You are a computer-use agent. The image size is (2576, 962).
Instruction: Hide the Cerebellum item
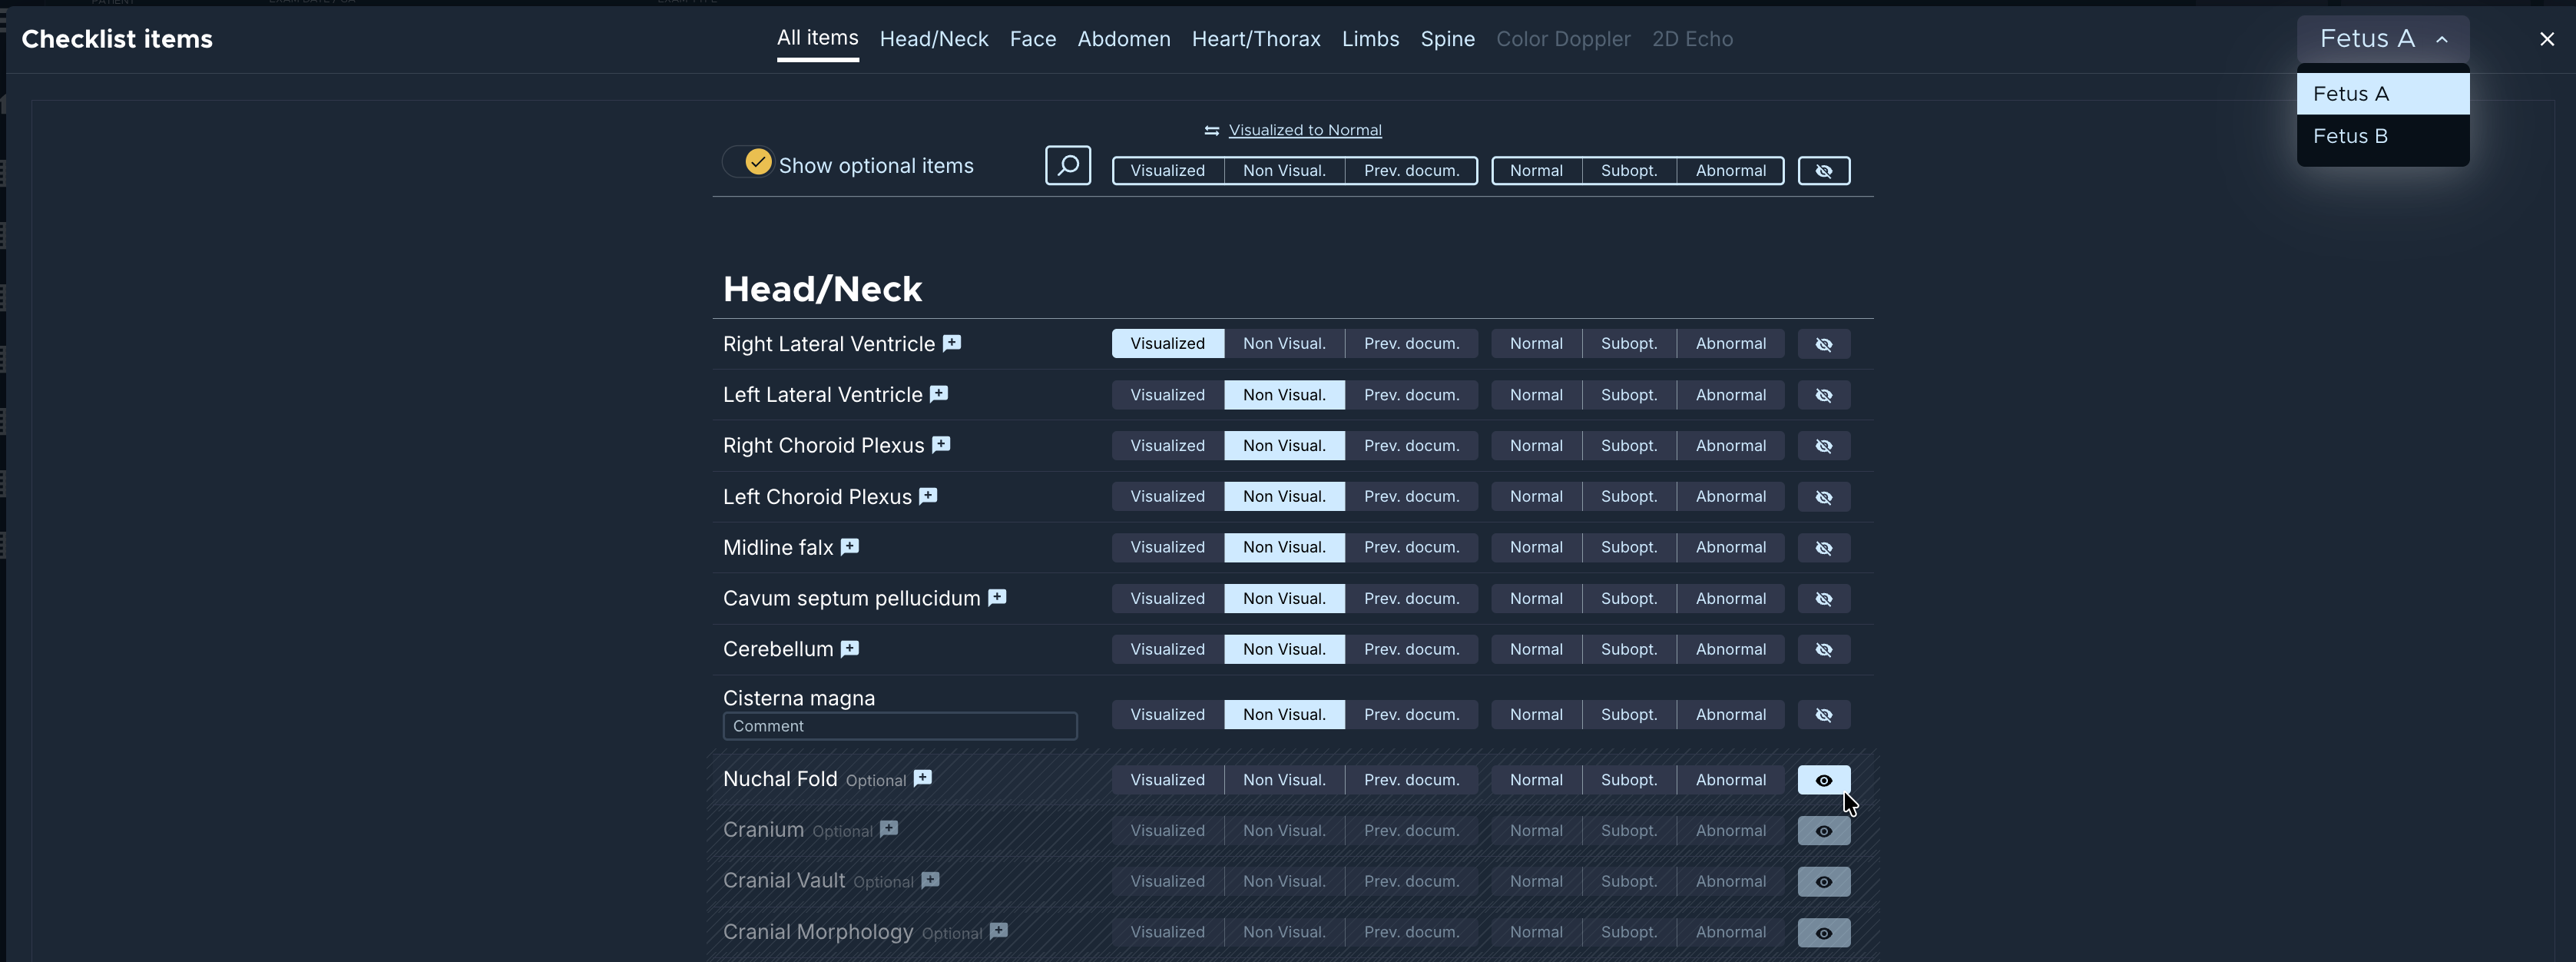(x=1824, y=650)
